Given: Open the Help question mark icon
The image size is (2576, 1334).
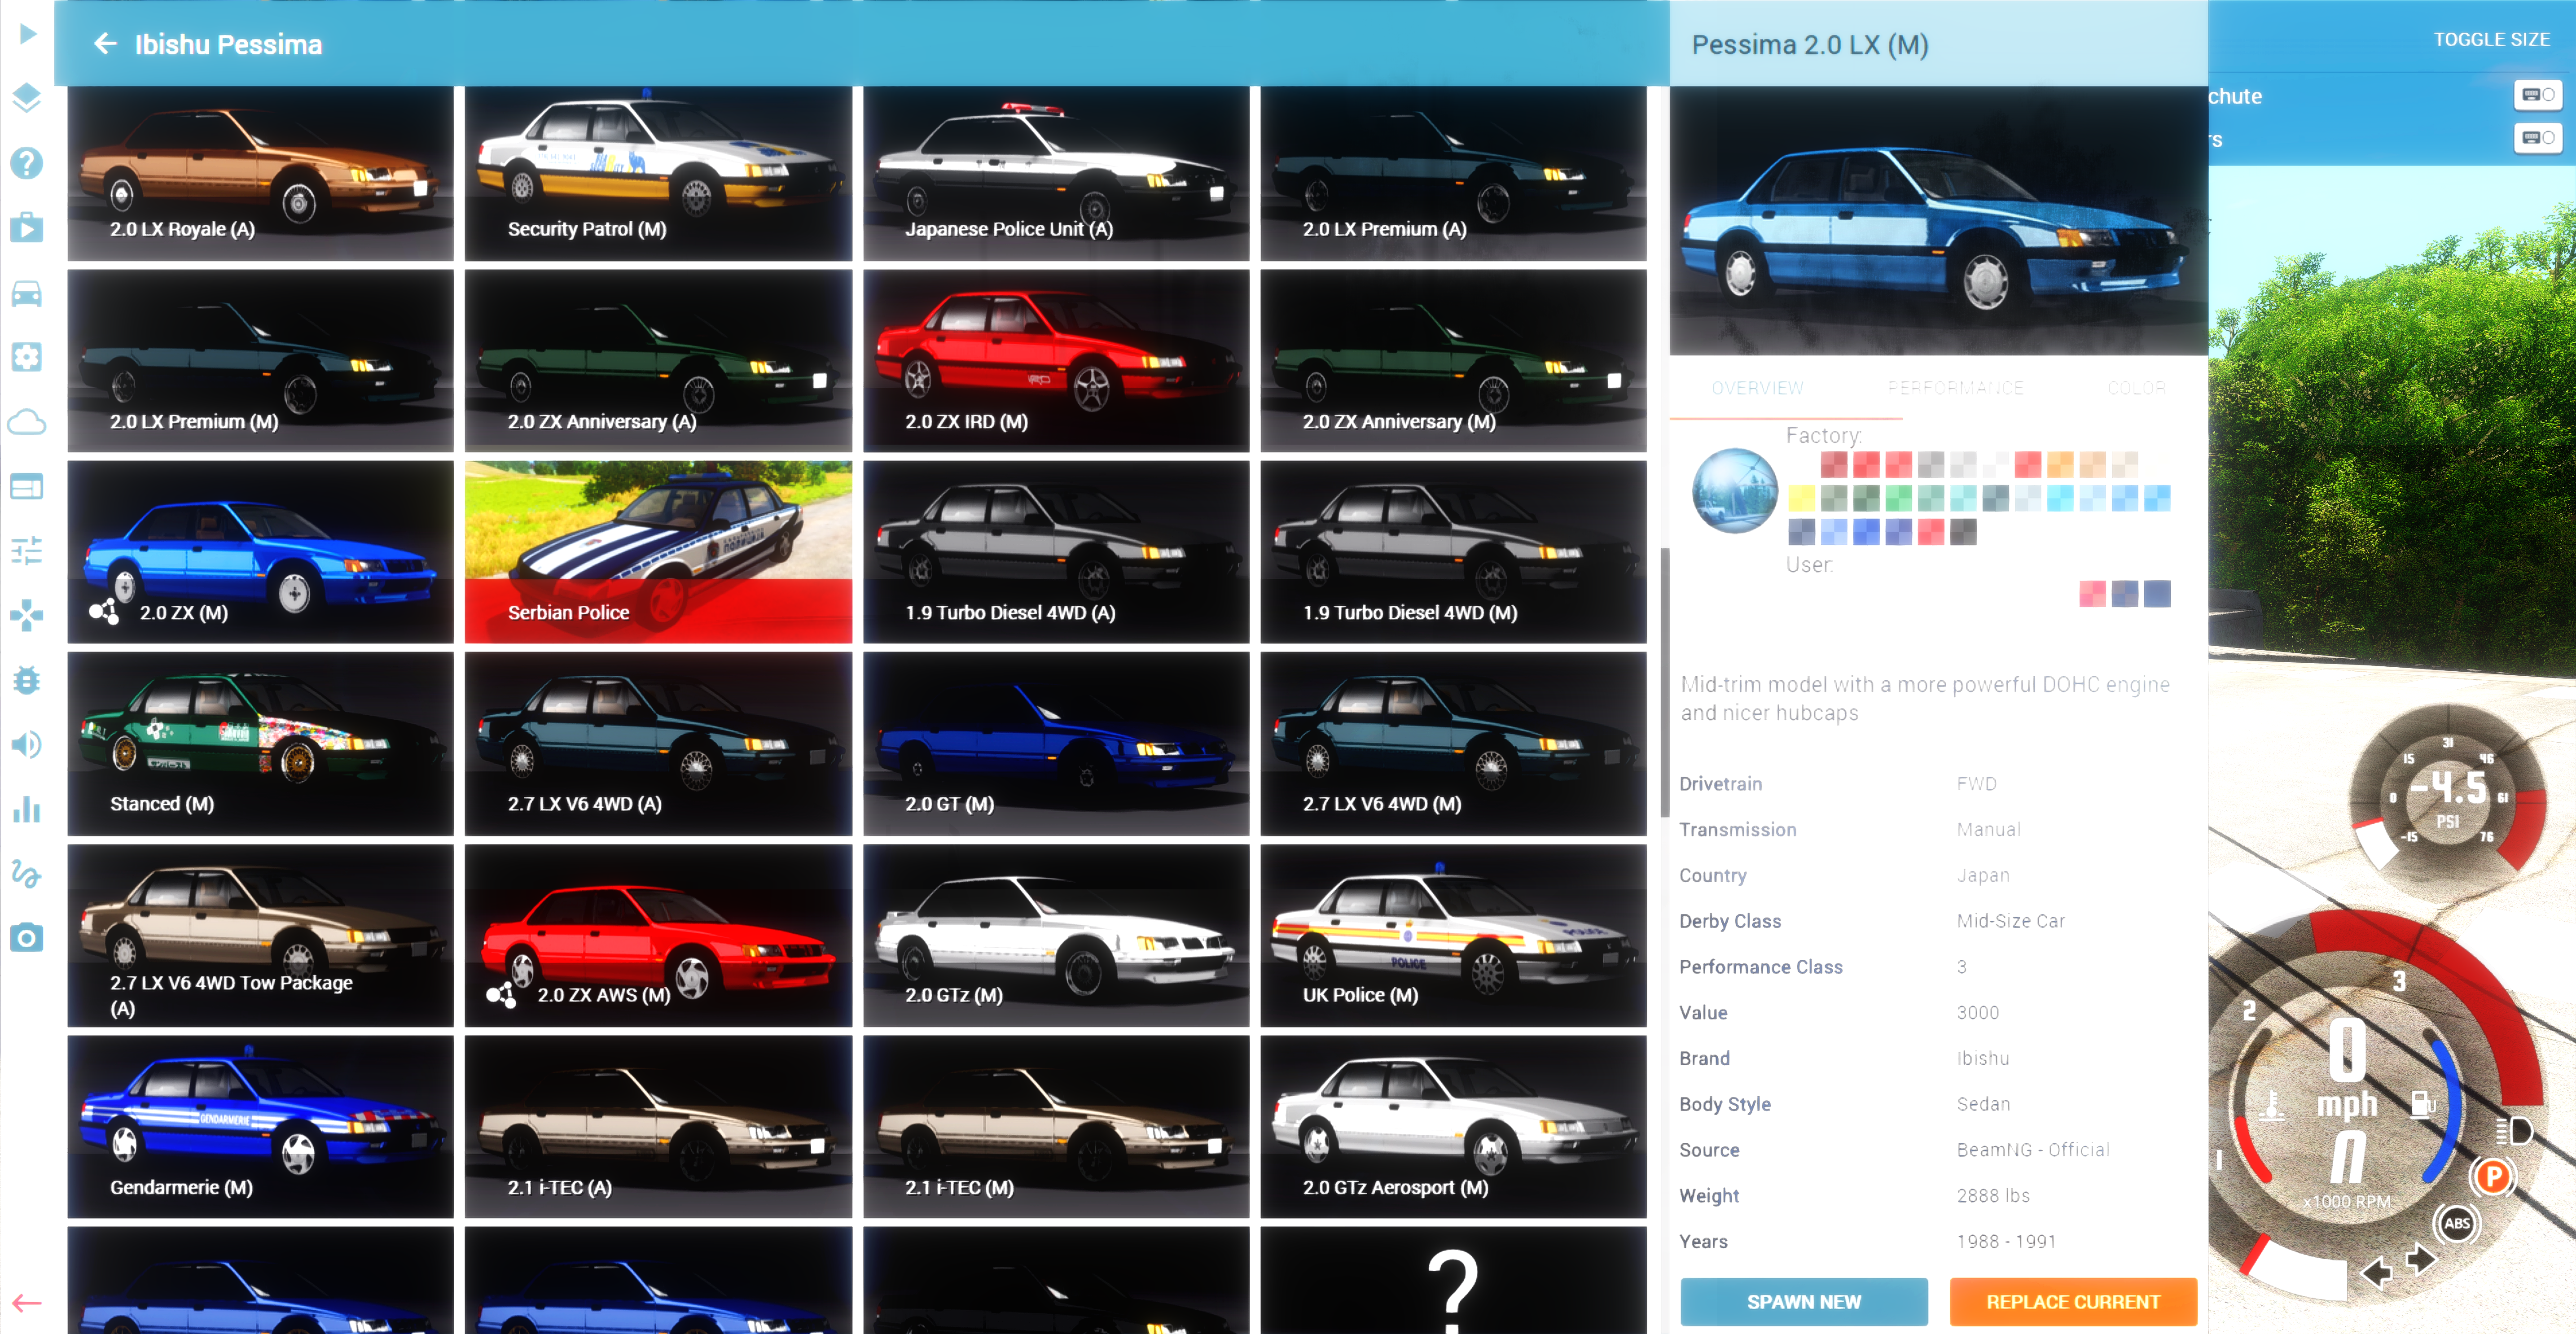Looking at the screenshot, I should click(27, 163).
